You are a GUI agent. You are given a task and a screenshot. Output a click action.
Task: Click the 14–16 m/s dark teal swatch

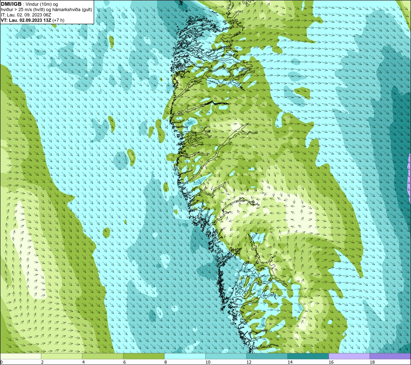(x=308, y=356)
